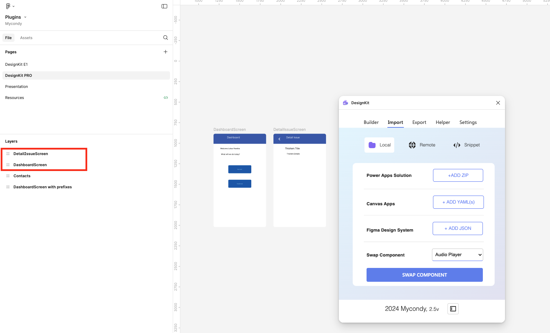The width and height of the screenshot is (550, 333).
Task: Click the Figma Design System label
Action: pyautogui.click(x=390, y=230)
